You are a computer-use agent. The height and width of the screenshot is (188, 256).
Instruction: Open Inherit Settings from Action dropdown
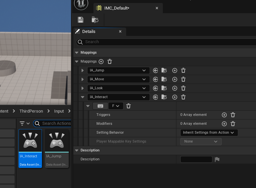coord(209,132)
